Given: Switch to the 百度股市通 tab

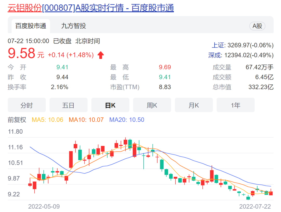Looking at the screenshot, I should point(30,26).
